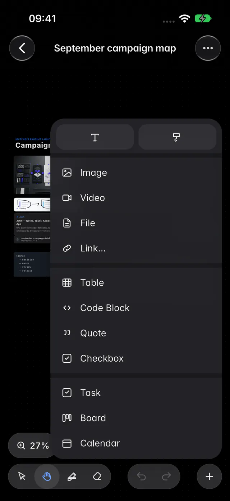Select the eraser tool
230x501 pixels.
(x=97, y=477)
